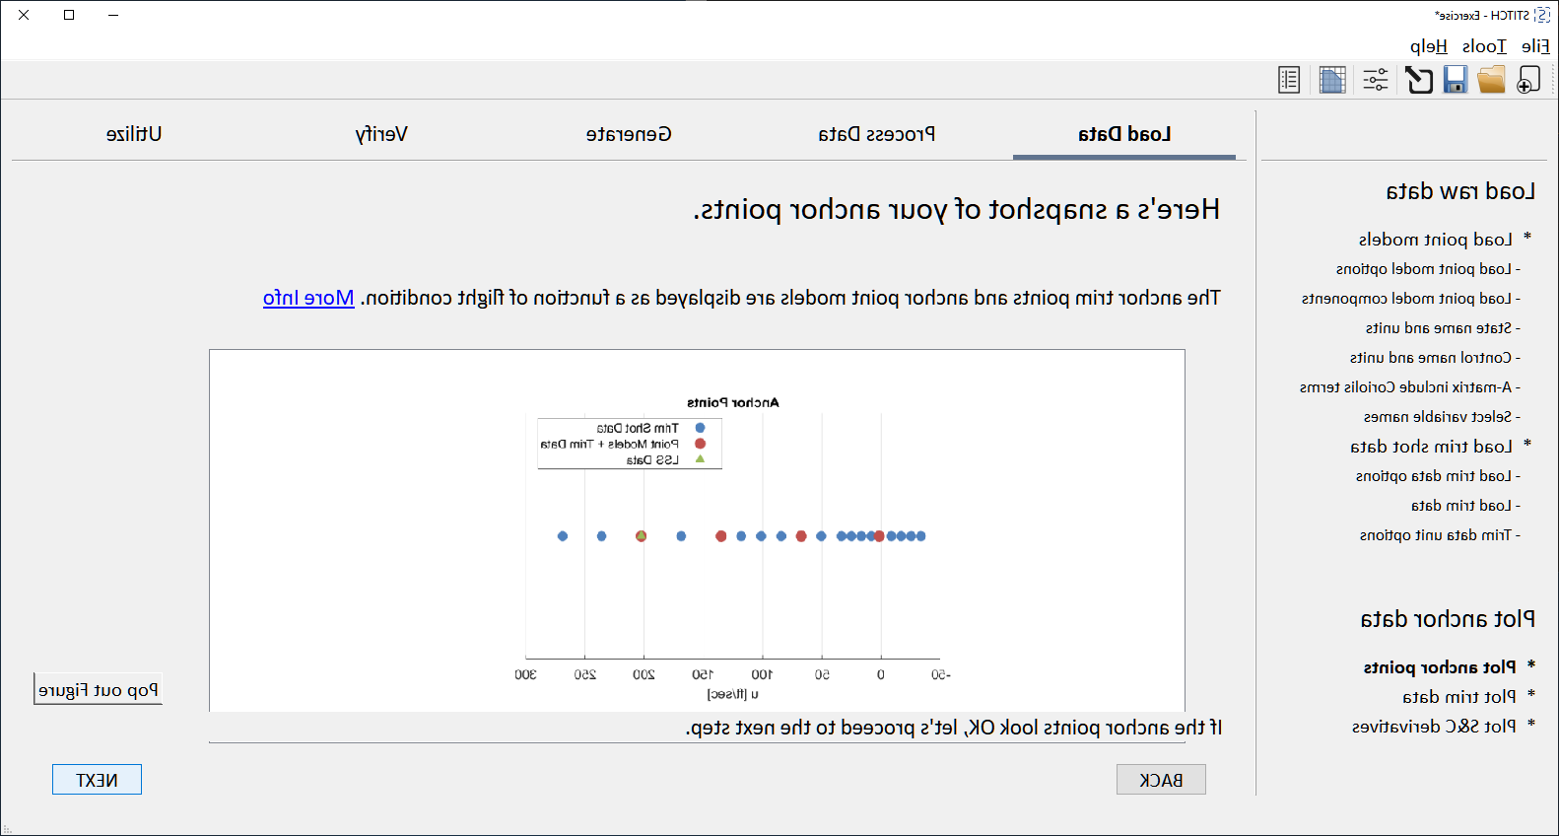Select 'Plot anchor points' sidebar item
Image resolution: width=1559 pixels, height=836 pixels.
click(x=1440, y=667)
